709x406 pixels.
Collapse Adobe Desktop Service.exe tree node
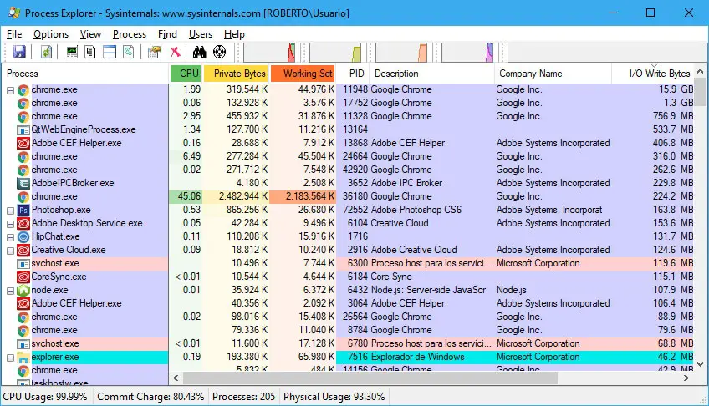[10, 224]
